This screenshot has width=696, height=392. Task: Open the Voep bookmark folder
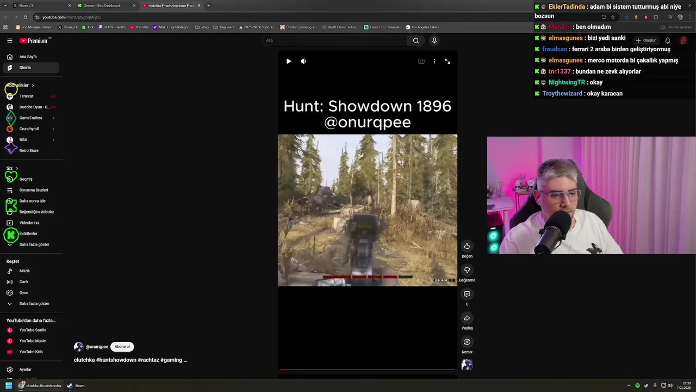tap(202, 27)
